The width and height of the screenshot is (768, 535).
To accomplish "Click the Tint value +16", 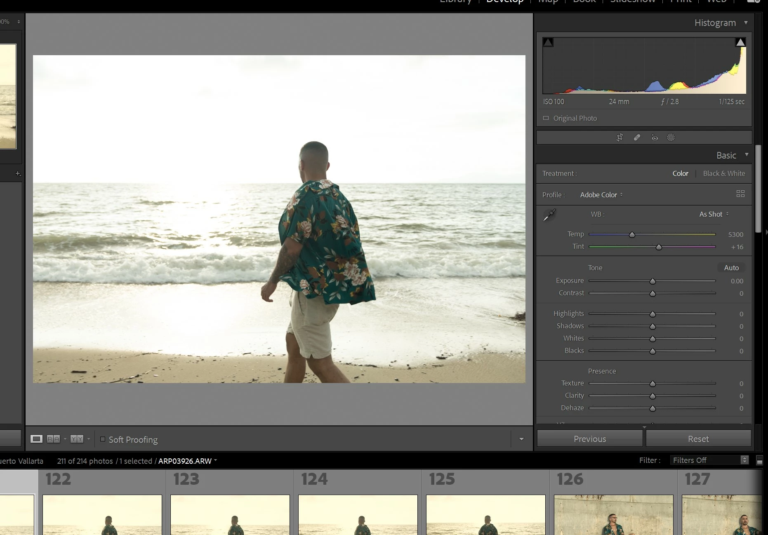I will tap(737, 247).
